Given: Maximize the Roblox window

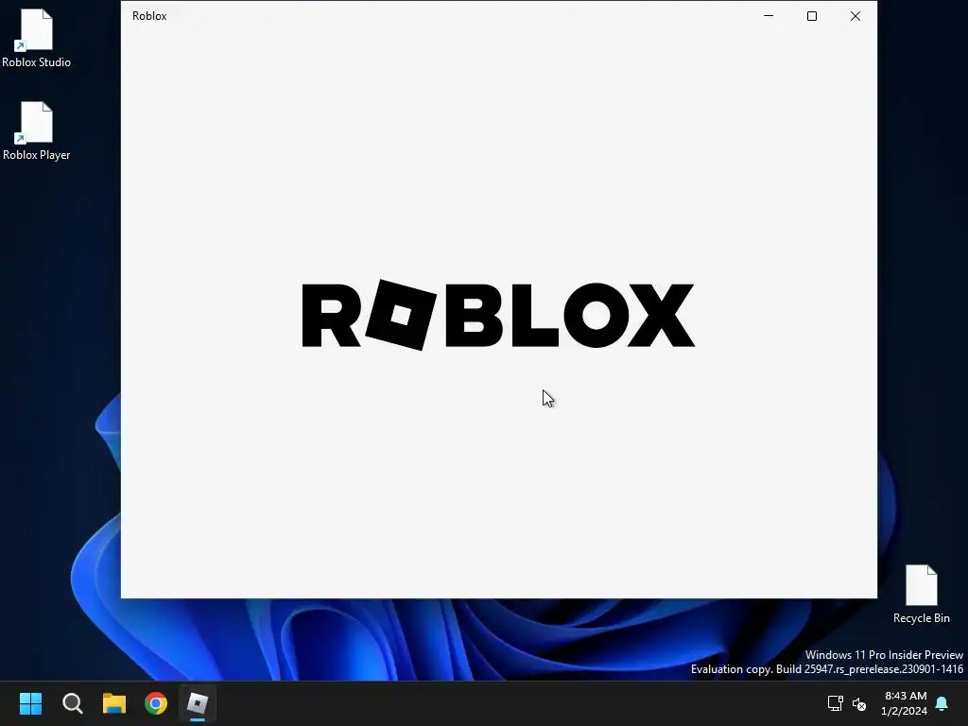Looking at the screenshot, I should click(812, 16).
